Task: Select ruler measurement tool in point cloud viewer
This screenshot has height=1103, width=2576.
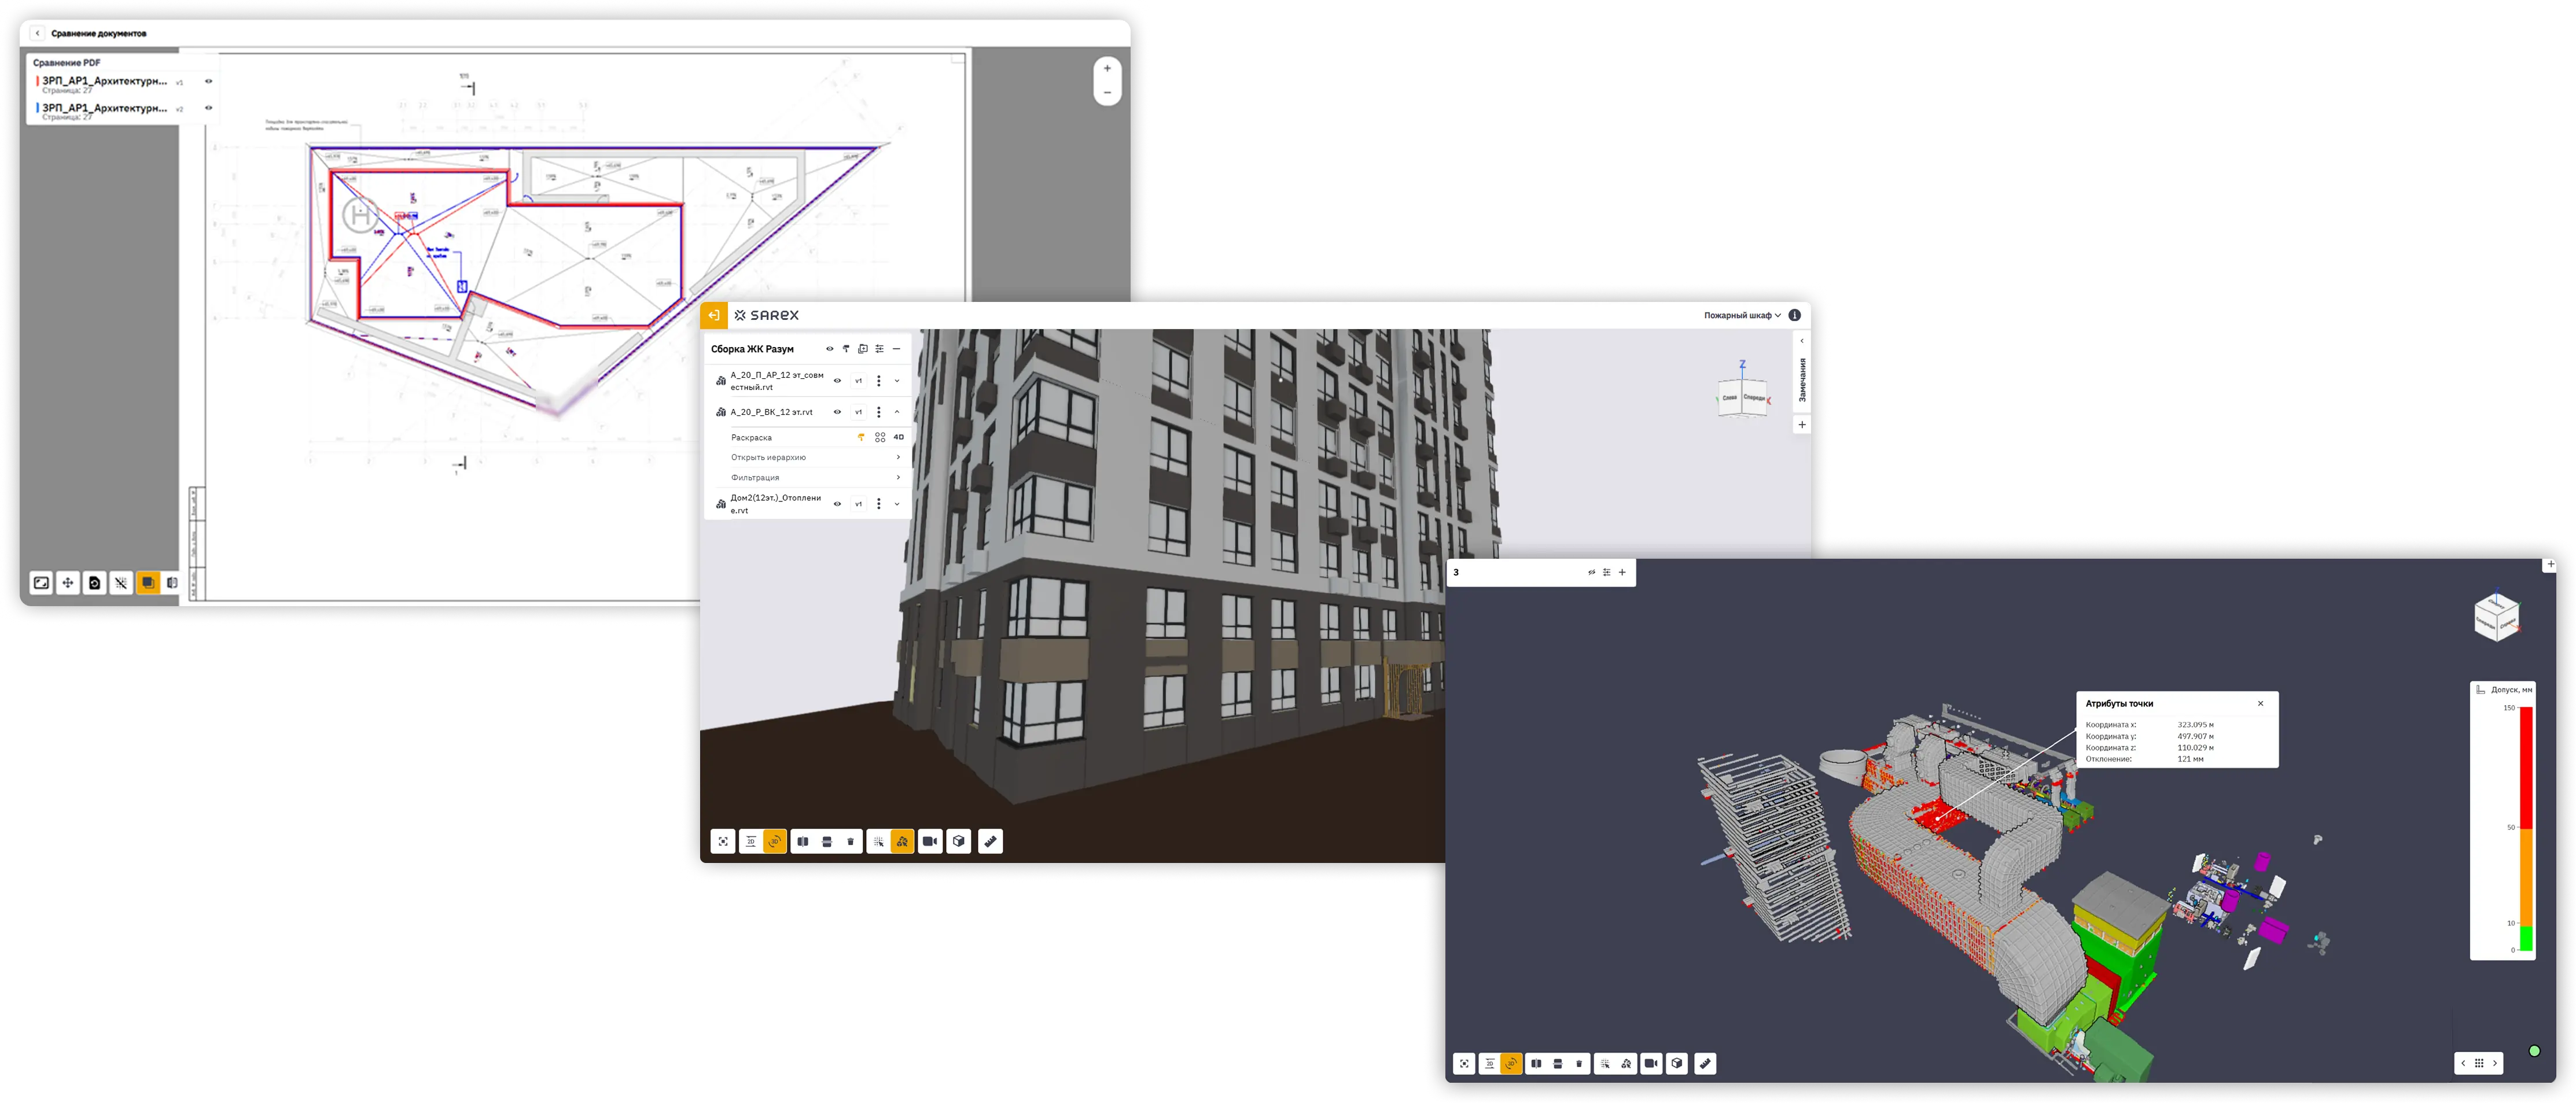Action: pos(1705,1064)
